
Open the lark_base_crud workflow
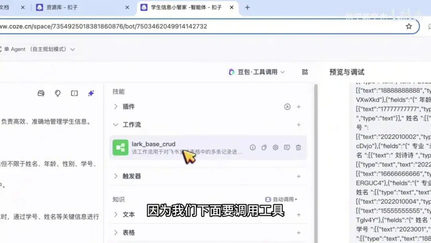pyautogui.click(x=208, y=147)
